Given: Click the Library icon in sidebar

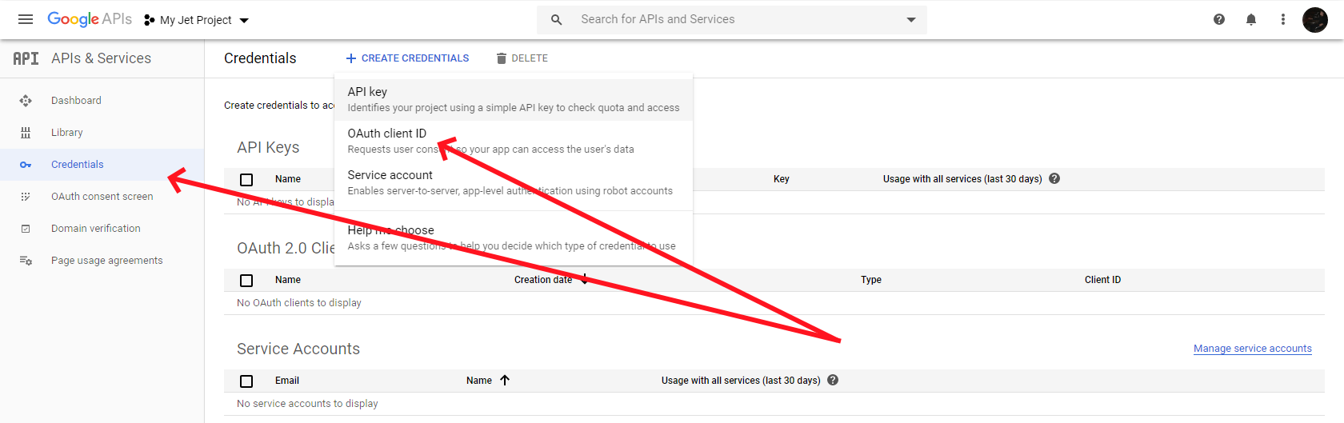Looking at the screenshot, I should (26, 133).
